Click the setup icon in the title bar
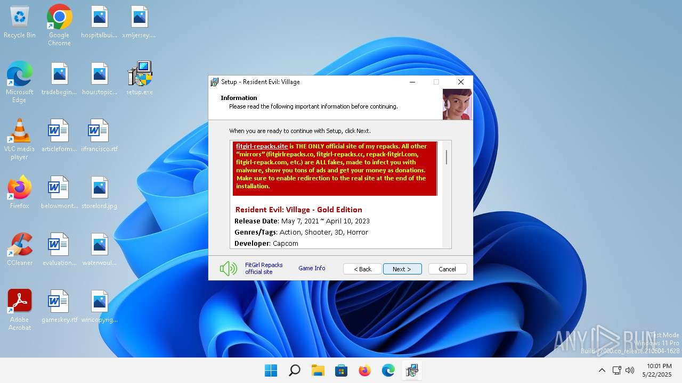Viewport: 682px width, 383px height. point(214,82)
